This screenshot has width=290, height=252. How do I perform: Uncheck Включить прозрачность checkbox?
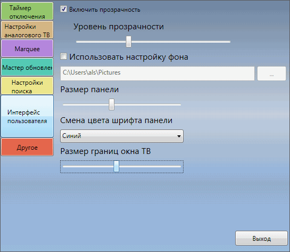(63, 9)
